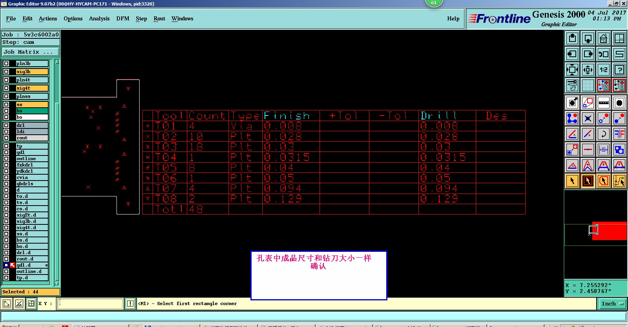The width and height of the screenshot is (628, 327).
Task: Open the Edit menu
Action: point(27,18)
